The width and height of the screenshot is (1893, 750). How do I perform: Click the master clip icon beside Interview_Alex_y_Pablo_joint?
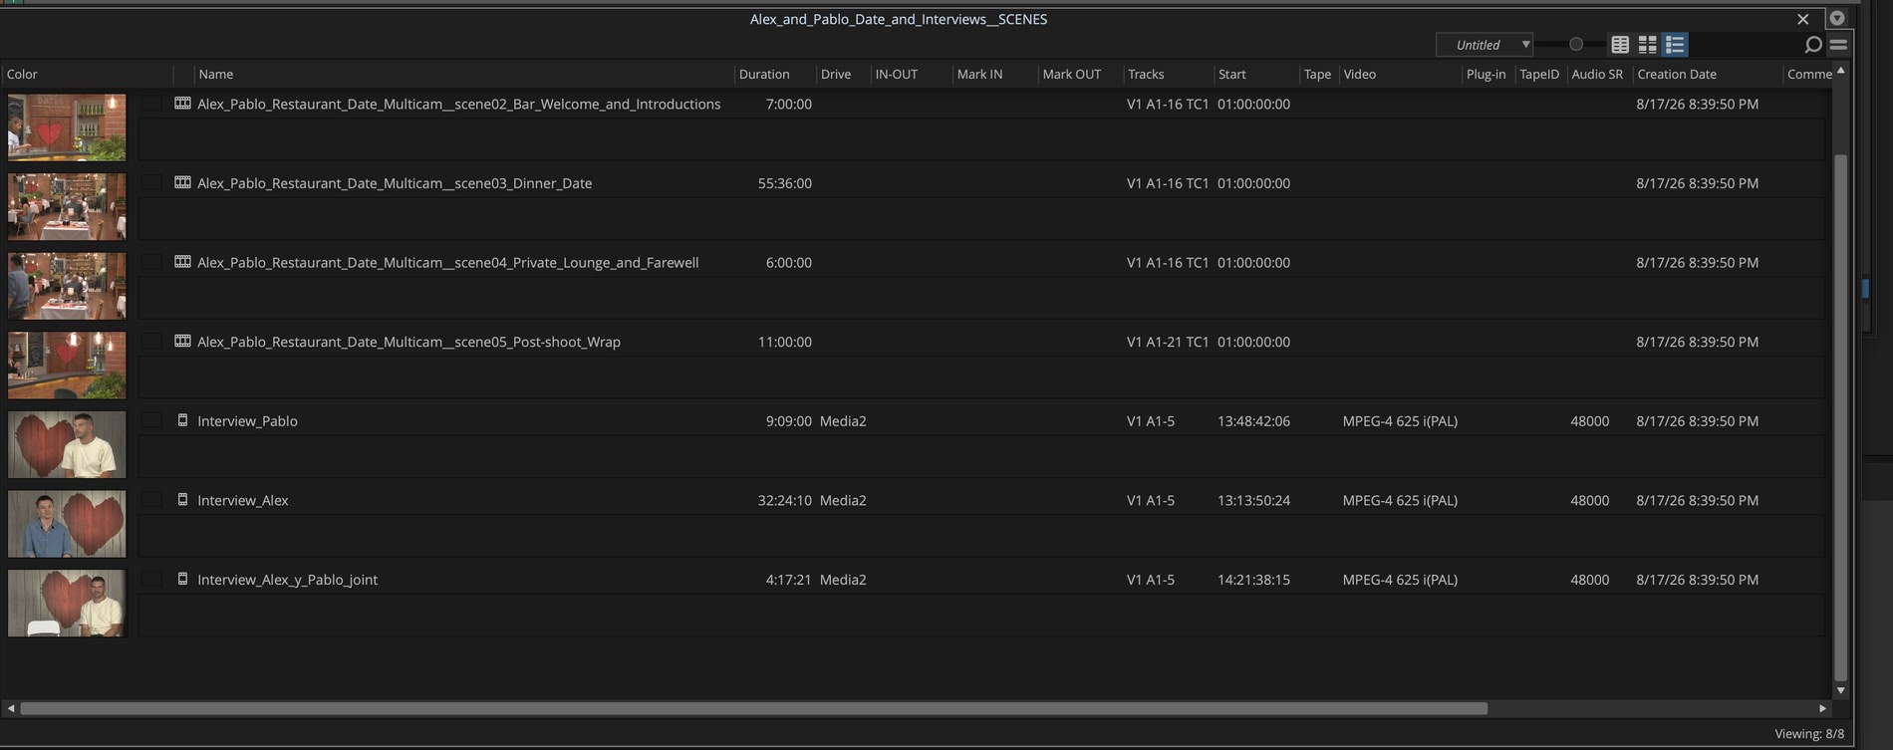(x=182, y=579)
